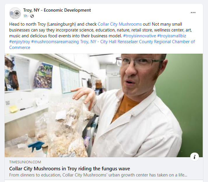
Task: Open the Troy, NY - City Hall mention
Action: [x=98, y=42]
